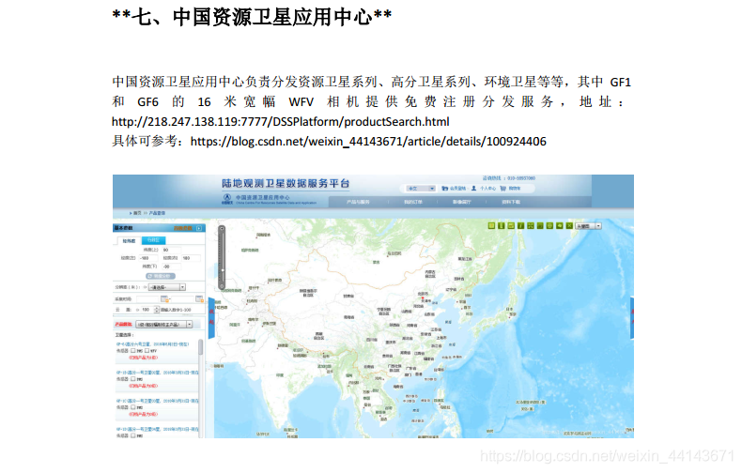742x473 pixels.
Task: Click the satellite list scrollbar thumb
Action: click(x=201, y=347)
